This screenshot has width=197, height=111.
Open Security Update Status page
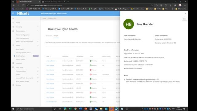click(x=23, y=53)
